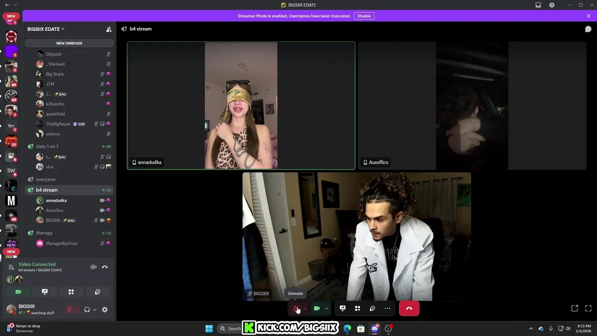Go back with title bar arrow
Screen dimensions: 597x336
pos(7,5)
